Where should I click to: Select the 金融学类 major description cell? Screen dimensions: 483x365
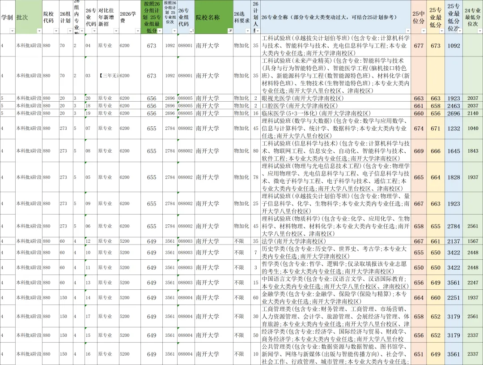tap(335, 297)
